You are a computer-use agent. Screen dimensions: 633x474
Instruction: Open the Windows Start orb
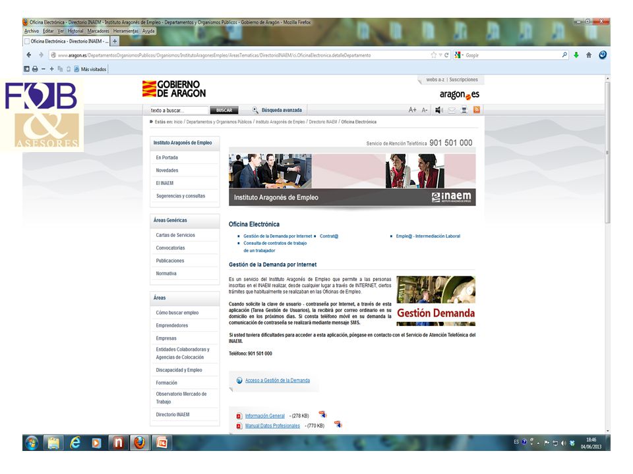[32, 443]
